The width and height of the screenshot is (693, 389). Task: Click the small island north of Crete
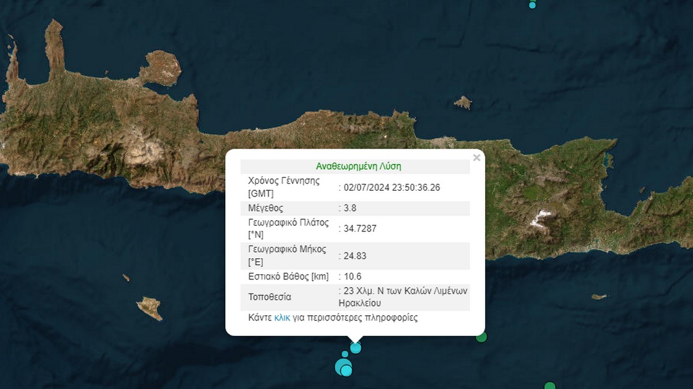[x=463, y=103]
